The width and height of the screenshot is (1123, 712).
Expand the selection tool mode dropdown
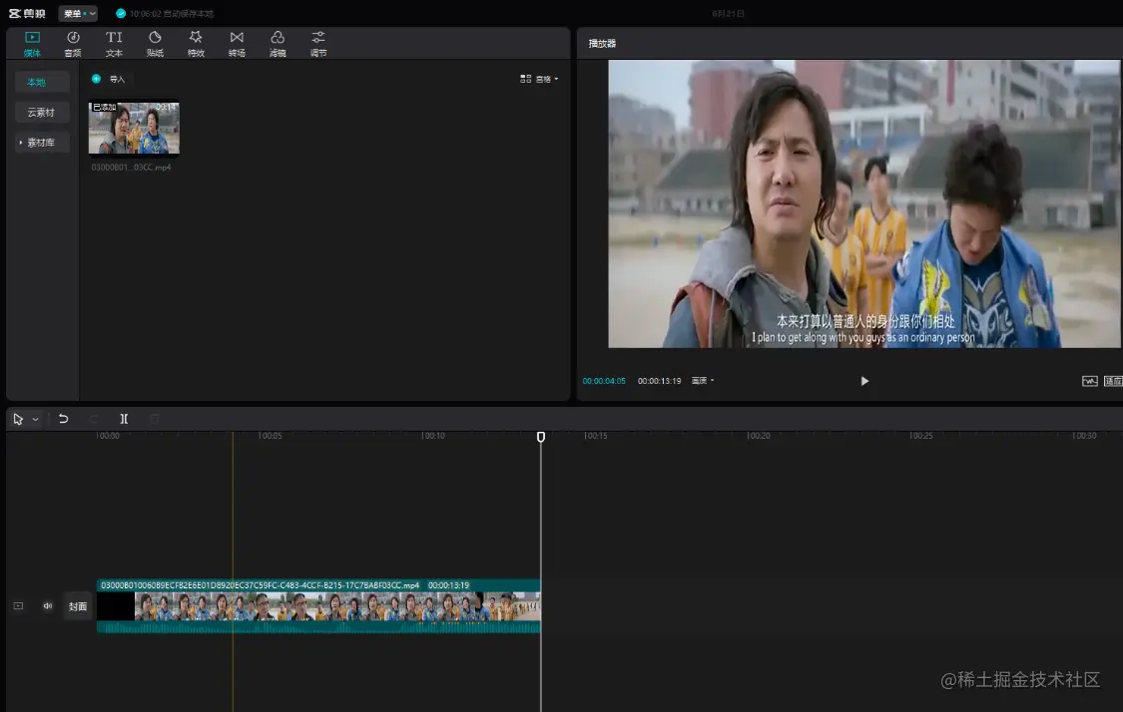click(x=35, y=420)
